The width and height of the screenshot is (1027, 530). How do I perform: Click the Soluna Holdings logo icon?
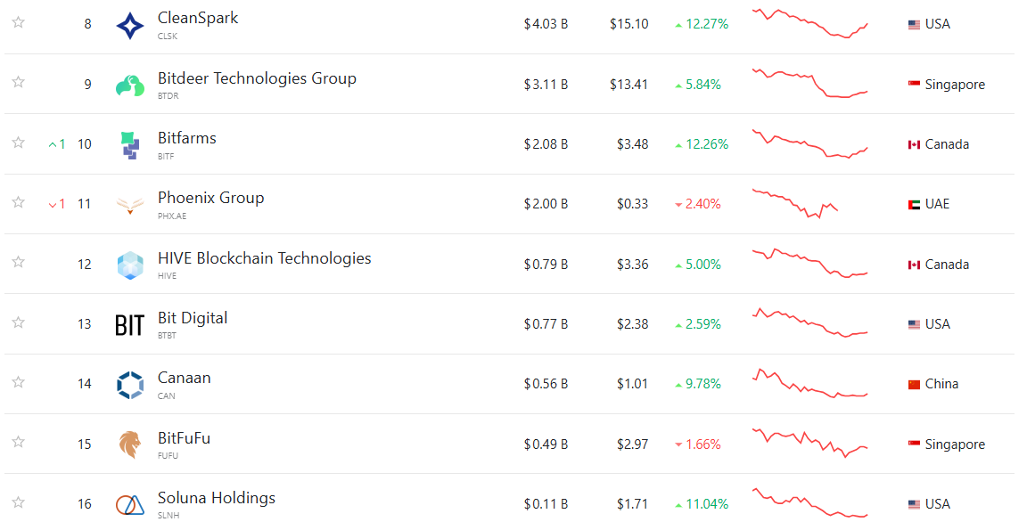130,505
